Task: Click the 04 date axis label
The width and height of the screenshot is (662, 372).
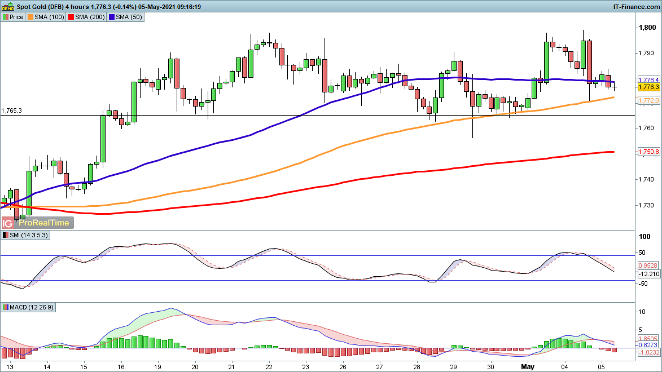Action: pos(564,367)
